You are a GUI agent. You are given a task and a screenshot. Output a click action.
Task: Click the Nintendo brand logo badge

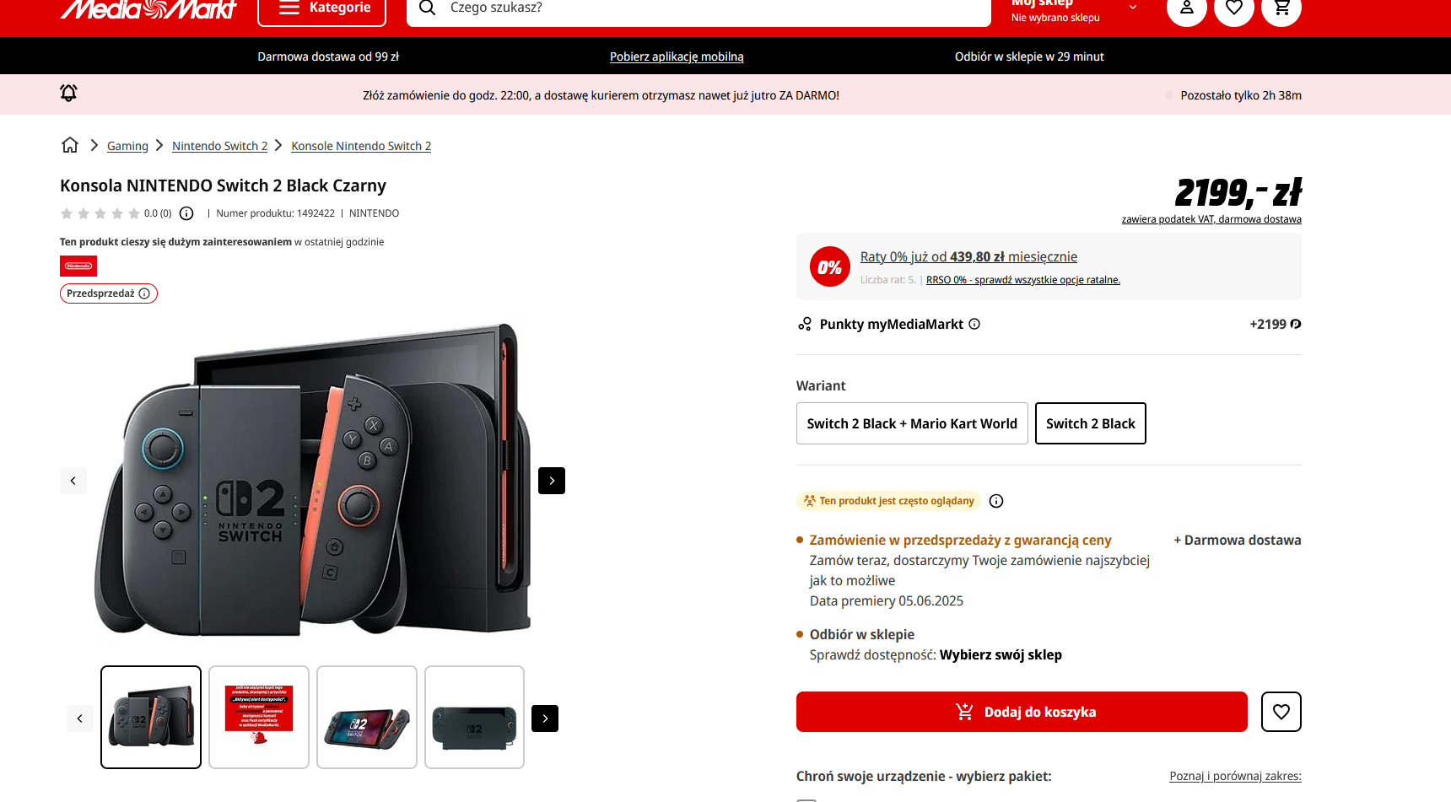tap(78, 266)
